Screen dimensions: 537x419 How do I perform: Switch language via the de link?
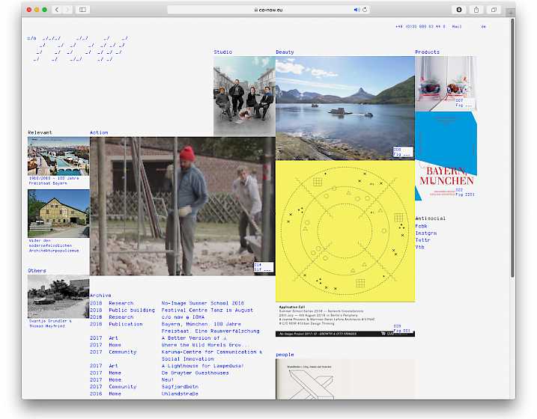483,26
